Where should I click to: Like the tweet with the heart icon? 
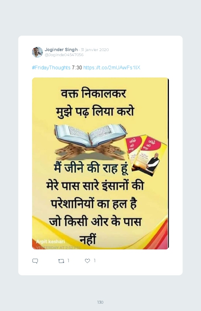(87, 261)
